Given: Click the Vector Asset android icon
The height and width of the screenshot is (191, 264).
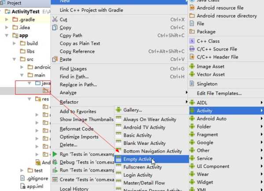Looking at the screenshot, I should point(192,74).
